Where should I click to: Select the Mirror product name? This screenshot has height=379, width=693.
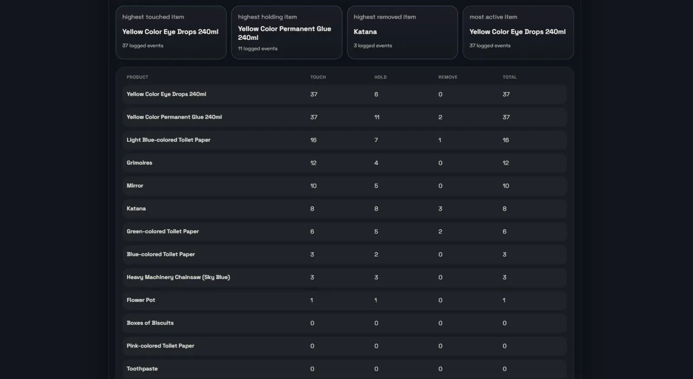135,185
